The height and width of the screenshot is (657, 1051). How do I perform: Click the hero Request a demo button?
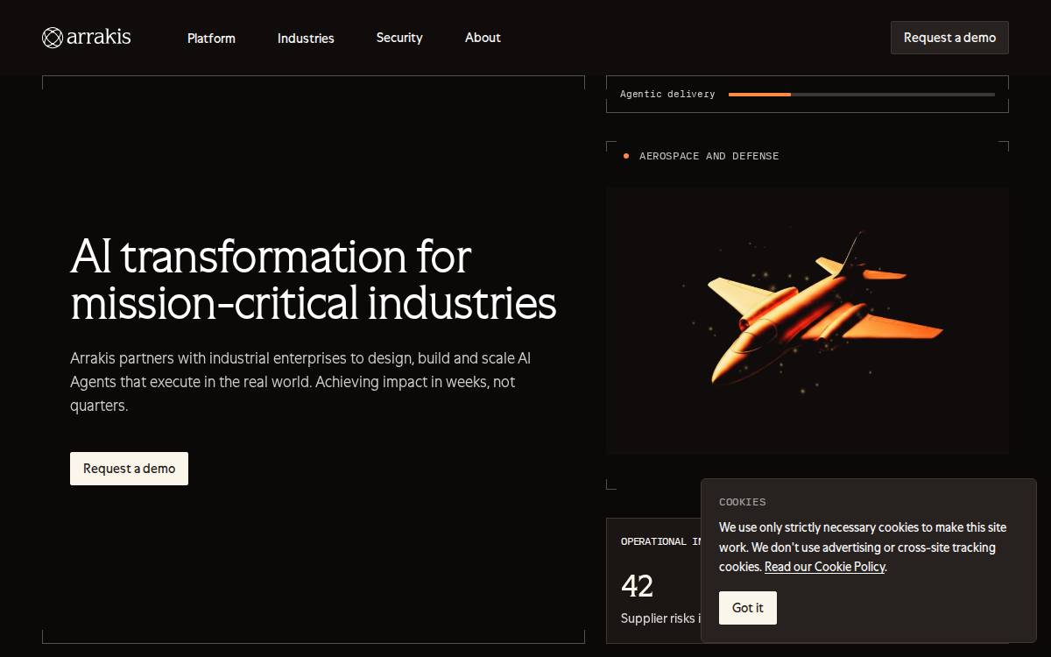click(129, 469)
